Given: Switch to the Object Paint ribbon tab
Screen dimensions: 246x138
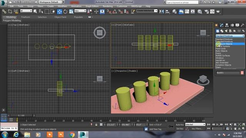Looking at the screenshot, I should pos(60,17).
